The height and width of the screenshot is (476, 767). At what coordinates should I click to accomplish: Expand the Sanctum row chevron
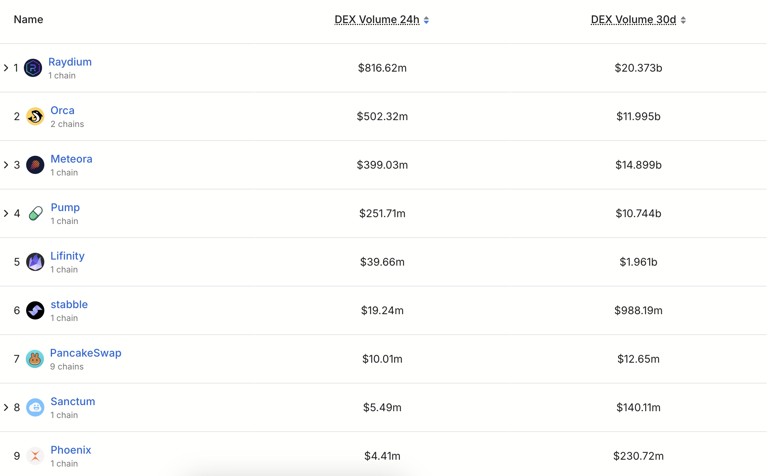[6, 407]
